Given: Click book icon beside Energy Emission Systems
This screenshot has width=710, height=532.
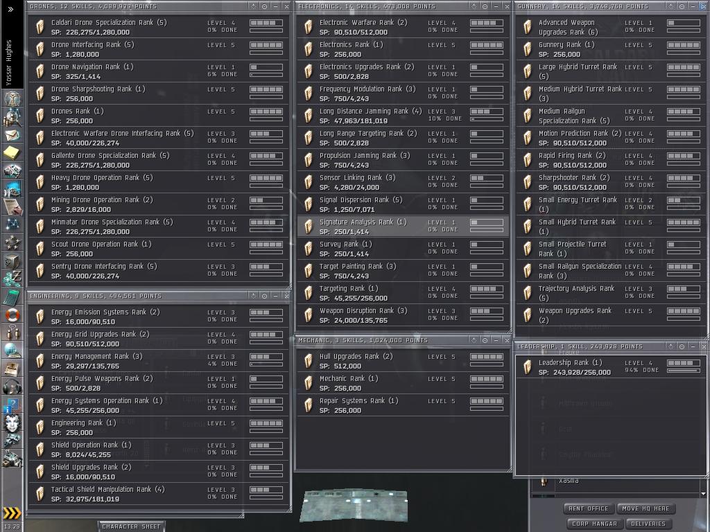Looking at the screenshot, I should (40, 317).
